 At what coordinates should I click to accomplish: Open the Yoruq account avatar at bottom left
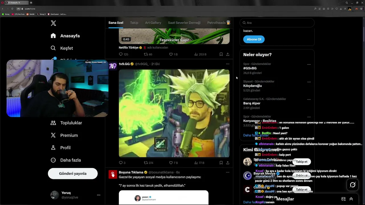55,195
